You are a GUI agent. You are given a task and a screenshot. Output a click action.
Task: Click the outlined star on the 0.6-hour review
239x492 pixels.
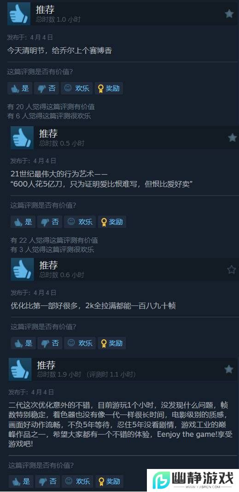click(232, 269)
